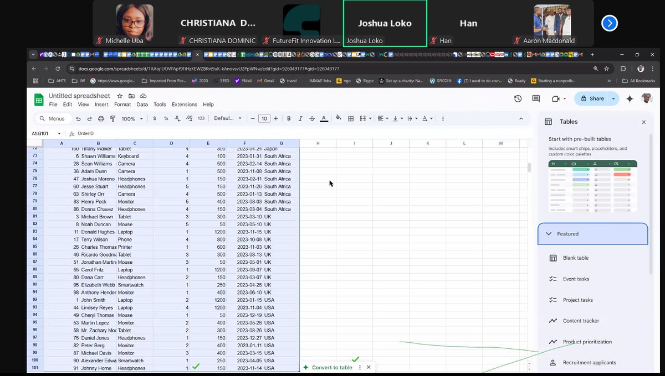Click Convert to table button
Image resolution: width=665 pixels, height=376 pixels.
pyautogui.click(x=327, y=367)
